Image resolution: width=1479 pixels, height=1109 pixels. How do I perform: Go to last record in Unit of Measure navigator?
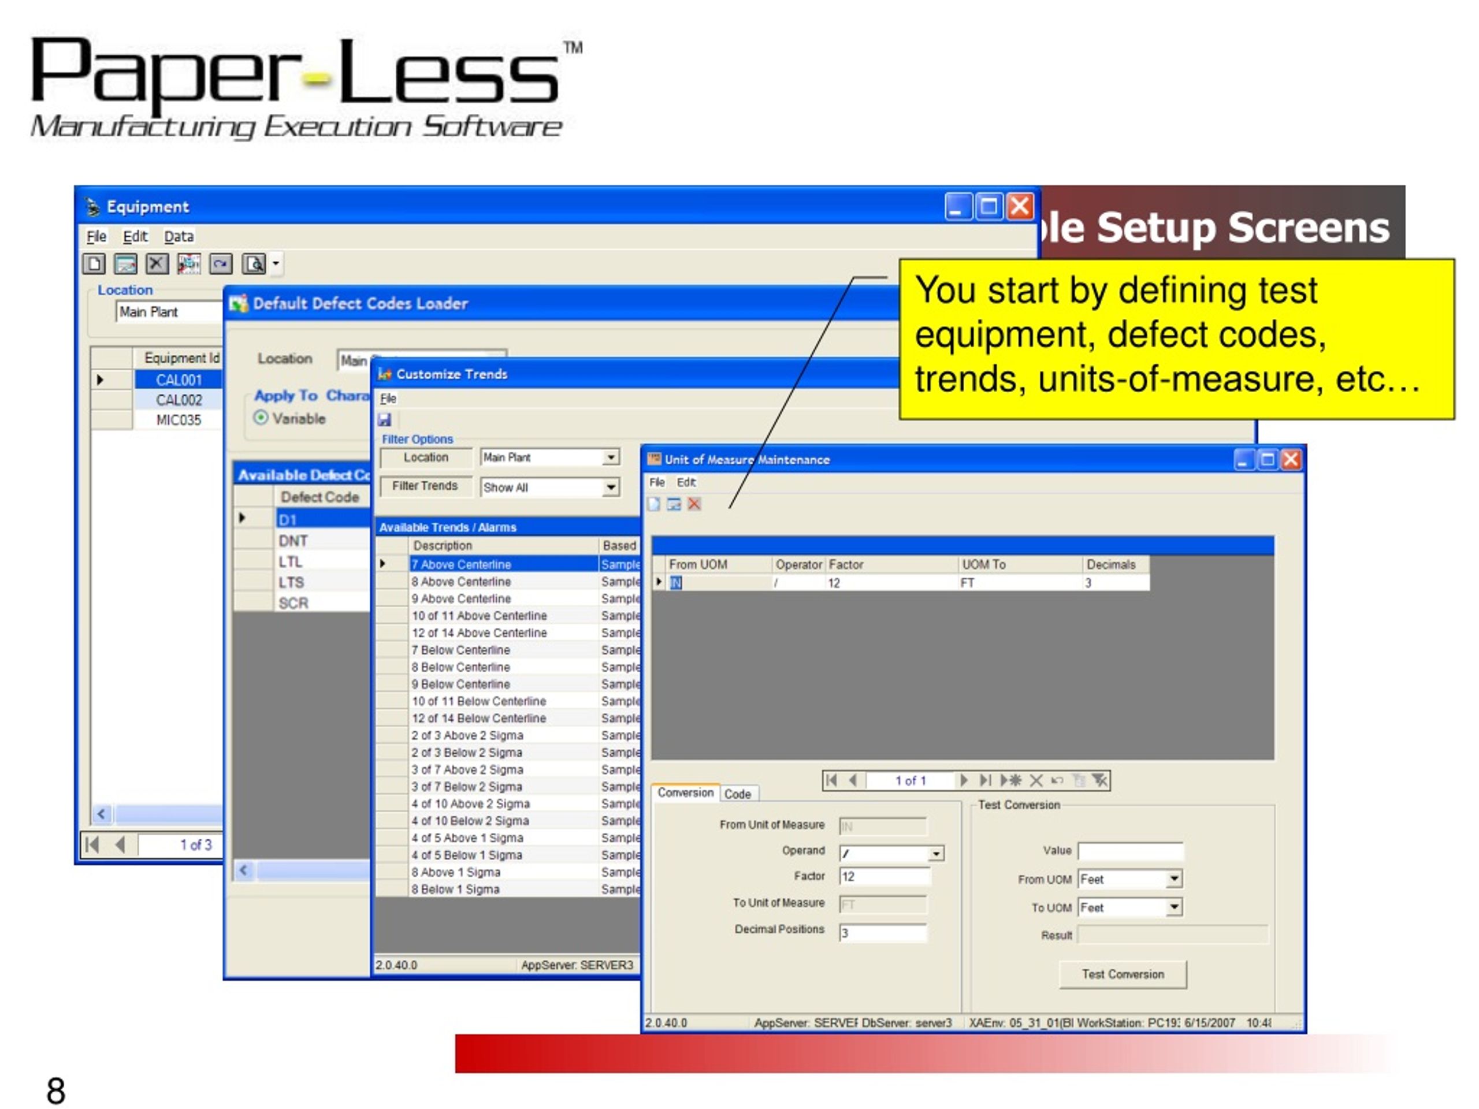coord(986,780)
